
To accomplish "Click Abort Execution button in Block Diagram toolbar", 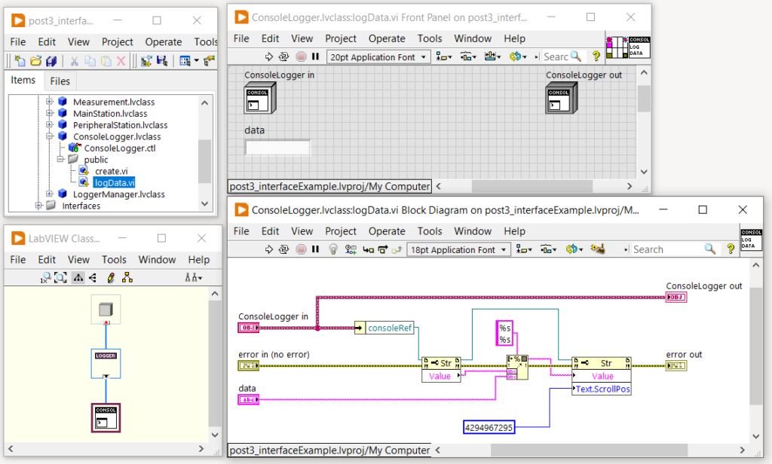I will [301, 249].
